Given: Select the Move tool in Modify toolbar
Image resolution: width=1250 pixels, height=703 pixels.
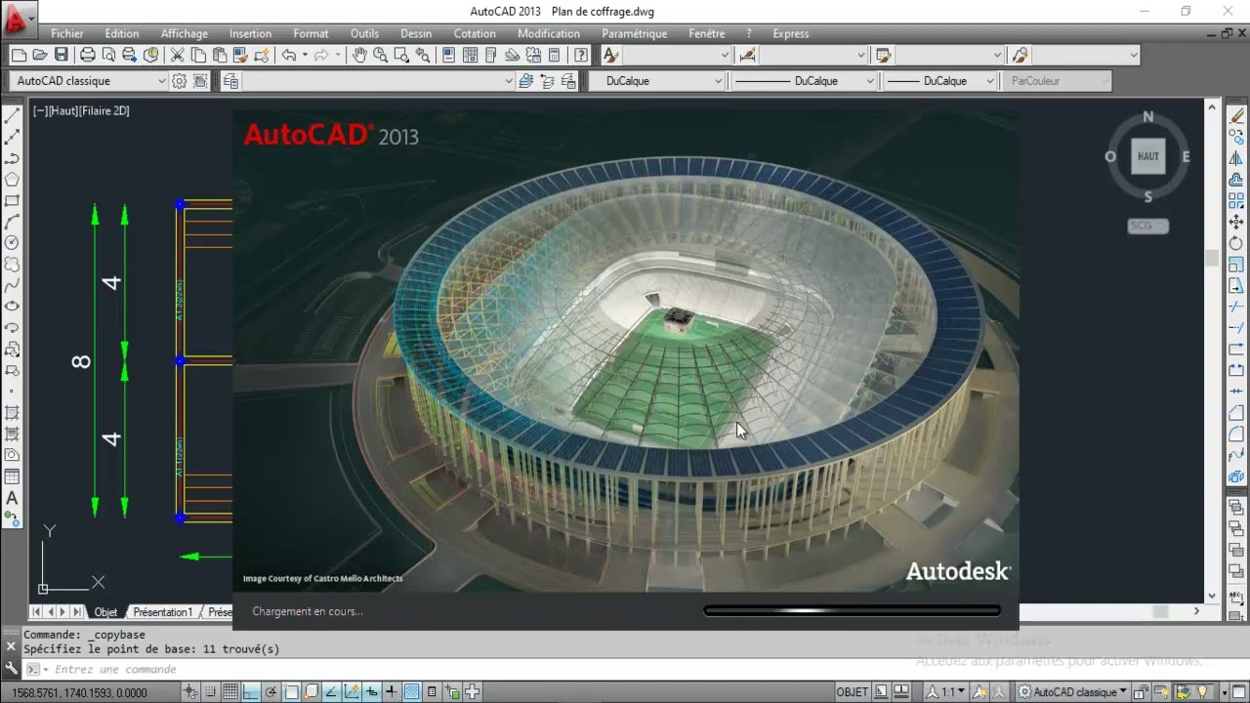Looking at the screenshot, I should click(1236, 222).
